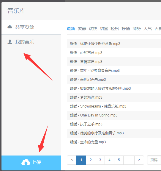161x171 pixels.
Task: Pick the track 生命的力量.mp3
Action: pyautogui.click(x=114, y=142)
